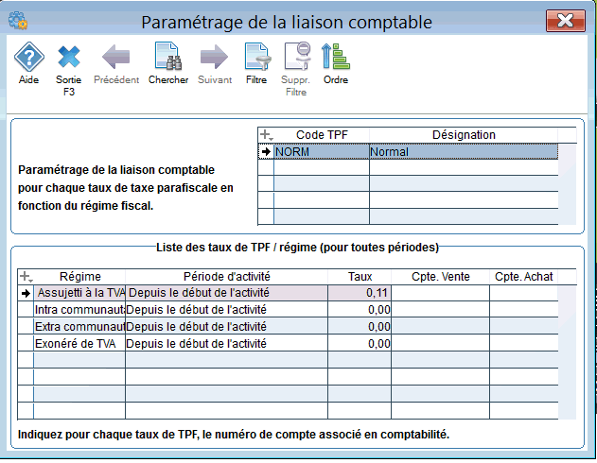This screenshot has height=463, width=597.
Task: Click the Période d'activité column header
Action: pyautogui.click(x=226, y=276)
